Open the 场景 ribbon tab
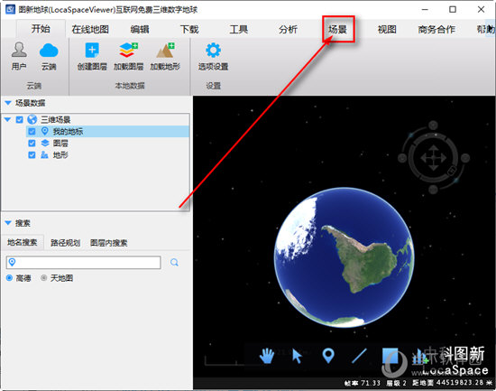The image size is (496, 391). point(337,30)
